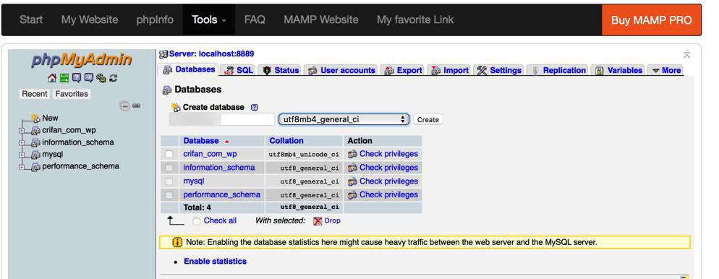This screenshot has height=279, width=719.
Task: Open navigation panel settings gears icon
Action: point(101,78)
